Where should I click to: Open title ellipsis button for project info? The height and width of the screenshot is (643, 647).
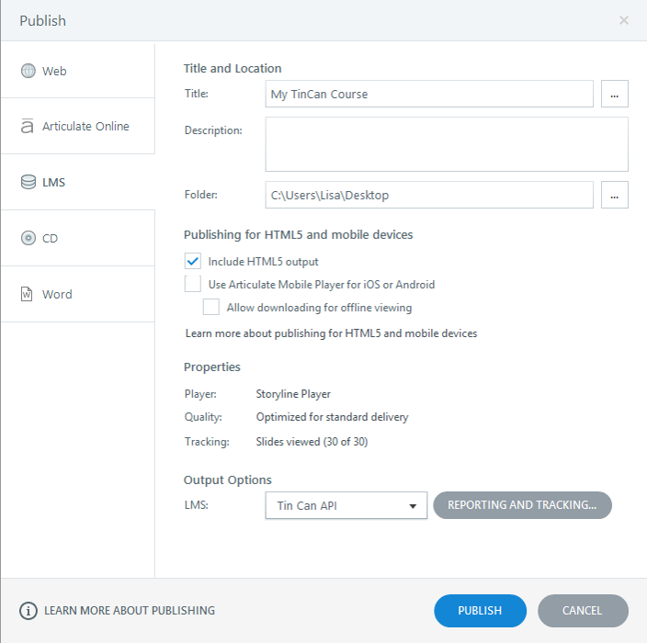615,94
